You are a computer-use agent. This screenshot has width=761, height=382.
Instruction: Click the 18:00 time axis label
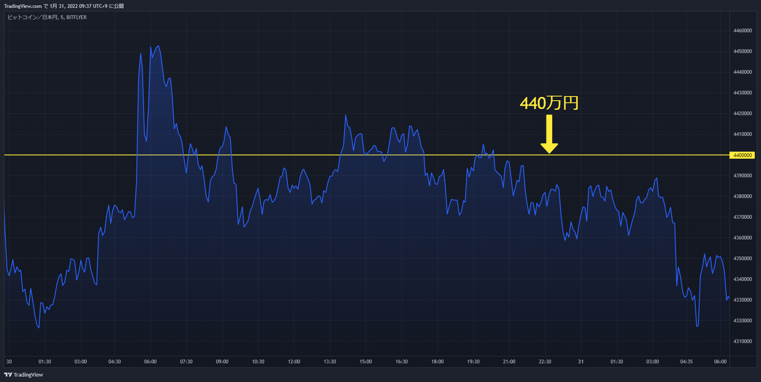coord(437,362)
